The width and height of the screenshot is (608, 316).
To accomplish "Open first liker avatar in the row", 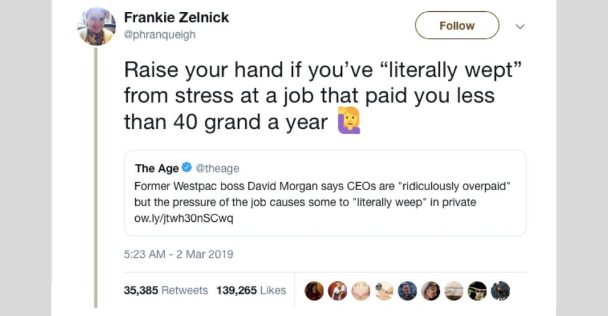I will [x=315, y=291].
